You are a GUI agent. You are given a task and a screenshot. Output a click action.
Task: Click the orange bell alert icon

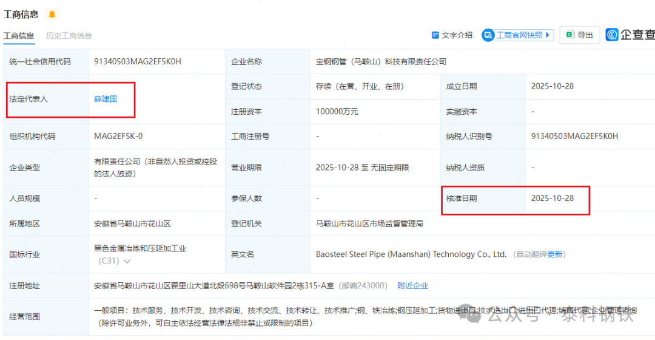(x=52, y=14)
